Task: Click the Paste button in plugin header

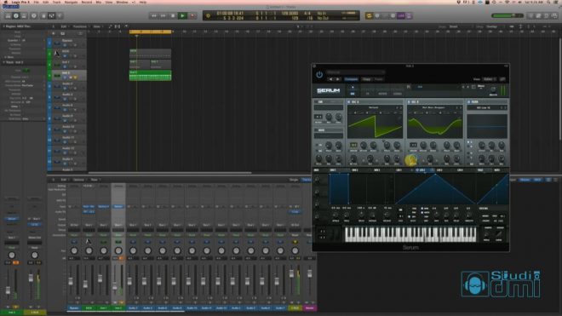Action: pos(378,79)
